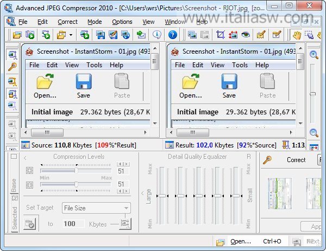
Task: Collapse the Compression Levels panel chevron
Action: 25,158
